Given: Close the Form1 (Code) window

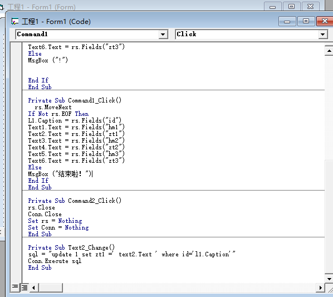Looking at the screenshot, I should [325, 21].
